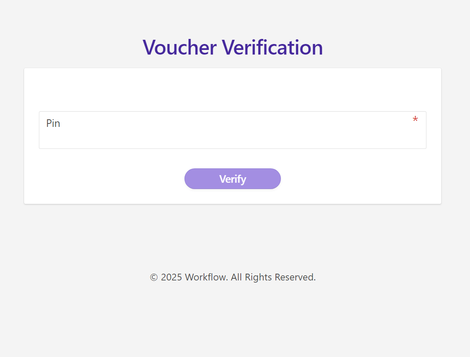This screenshot has height=357, width=470.
Task: Click the asterisk beside Pin field
Action: coord(415,120)
